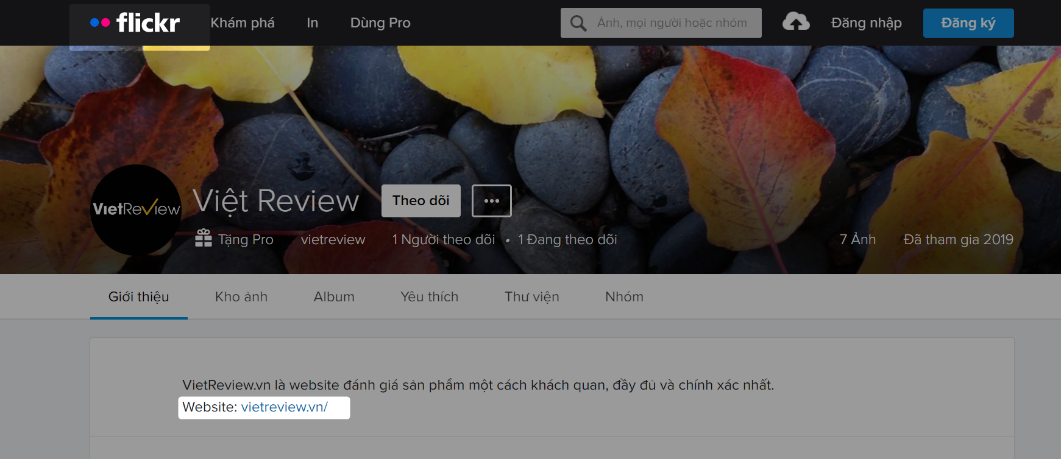1061x459 pixels.
Task: Click the Theo dõi follow button
Action: 421,201
